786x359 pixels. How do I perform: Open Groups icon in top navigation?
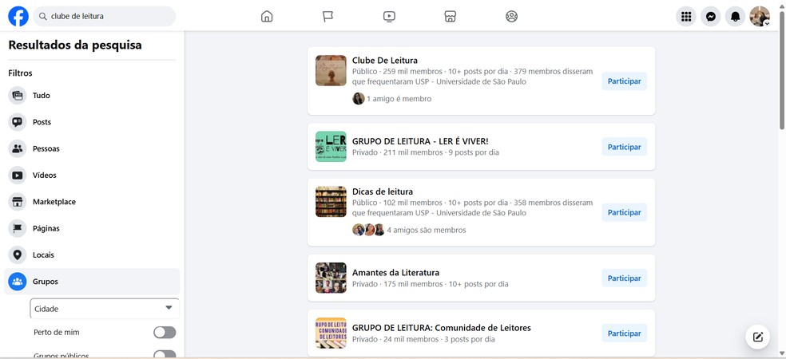(x=511, y=17)
